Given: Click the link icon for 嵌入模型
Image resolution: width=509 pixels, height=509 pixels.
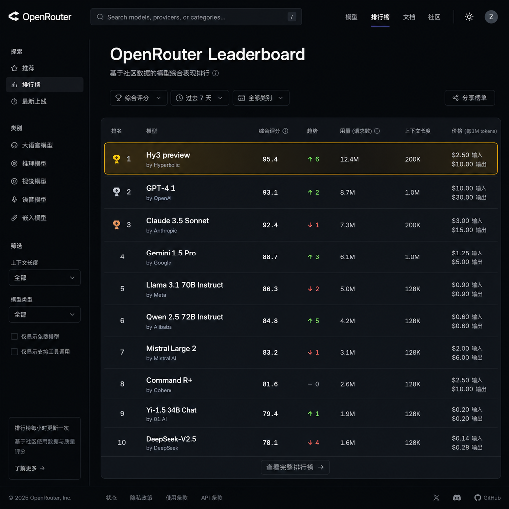Looking at the screenshot, I should coord(14,218).
